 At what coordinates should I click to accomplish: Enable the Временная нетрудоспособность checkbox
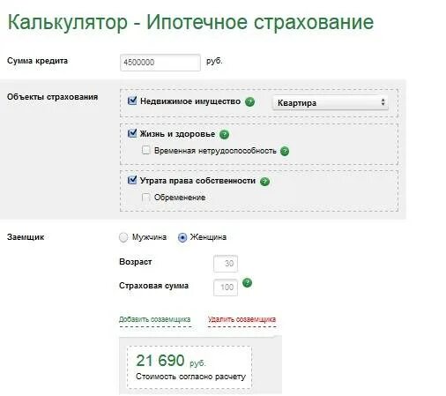click(146, 150)
